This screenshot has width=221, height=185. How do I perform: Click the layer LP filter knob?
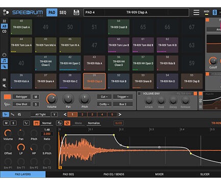(21, 148)
